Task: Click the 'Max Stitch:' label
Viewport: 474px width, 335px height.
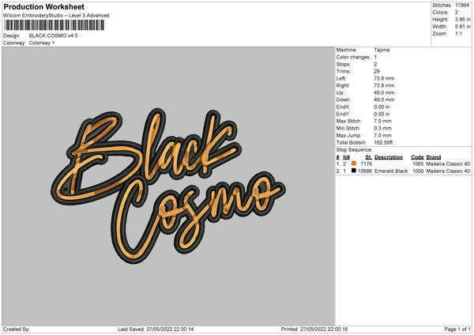Action: pos(349,121)
